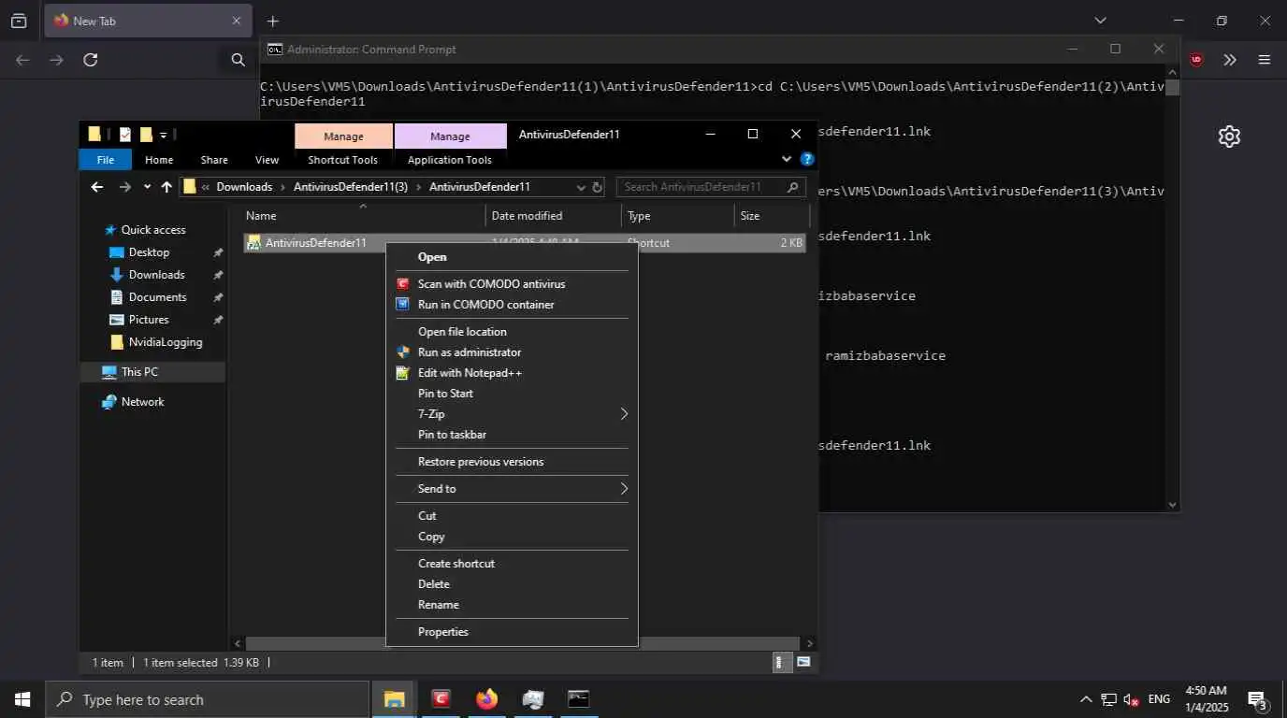Open Quick access in navigation pane
The image size is (1287, 718).
(x=153, y=230)
